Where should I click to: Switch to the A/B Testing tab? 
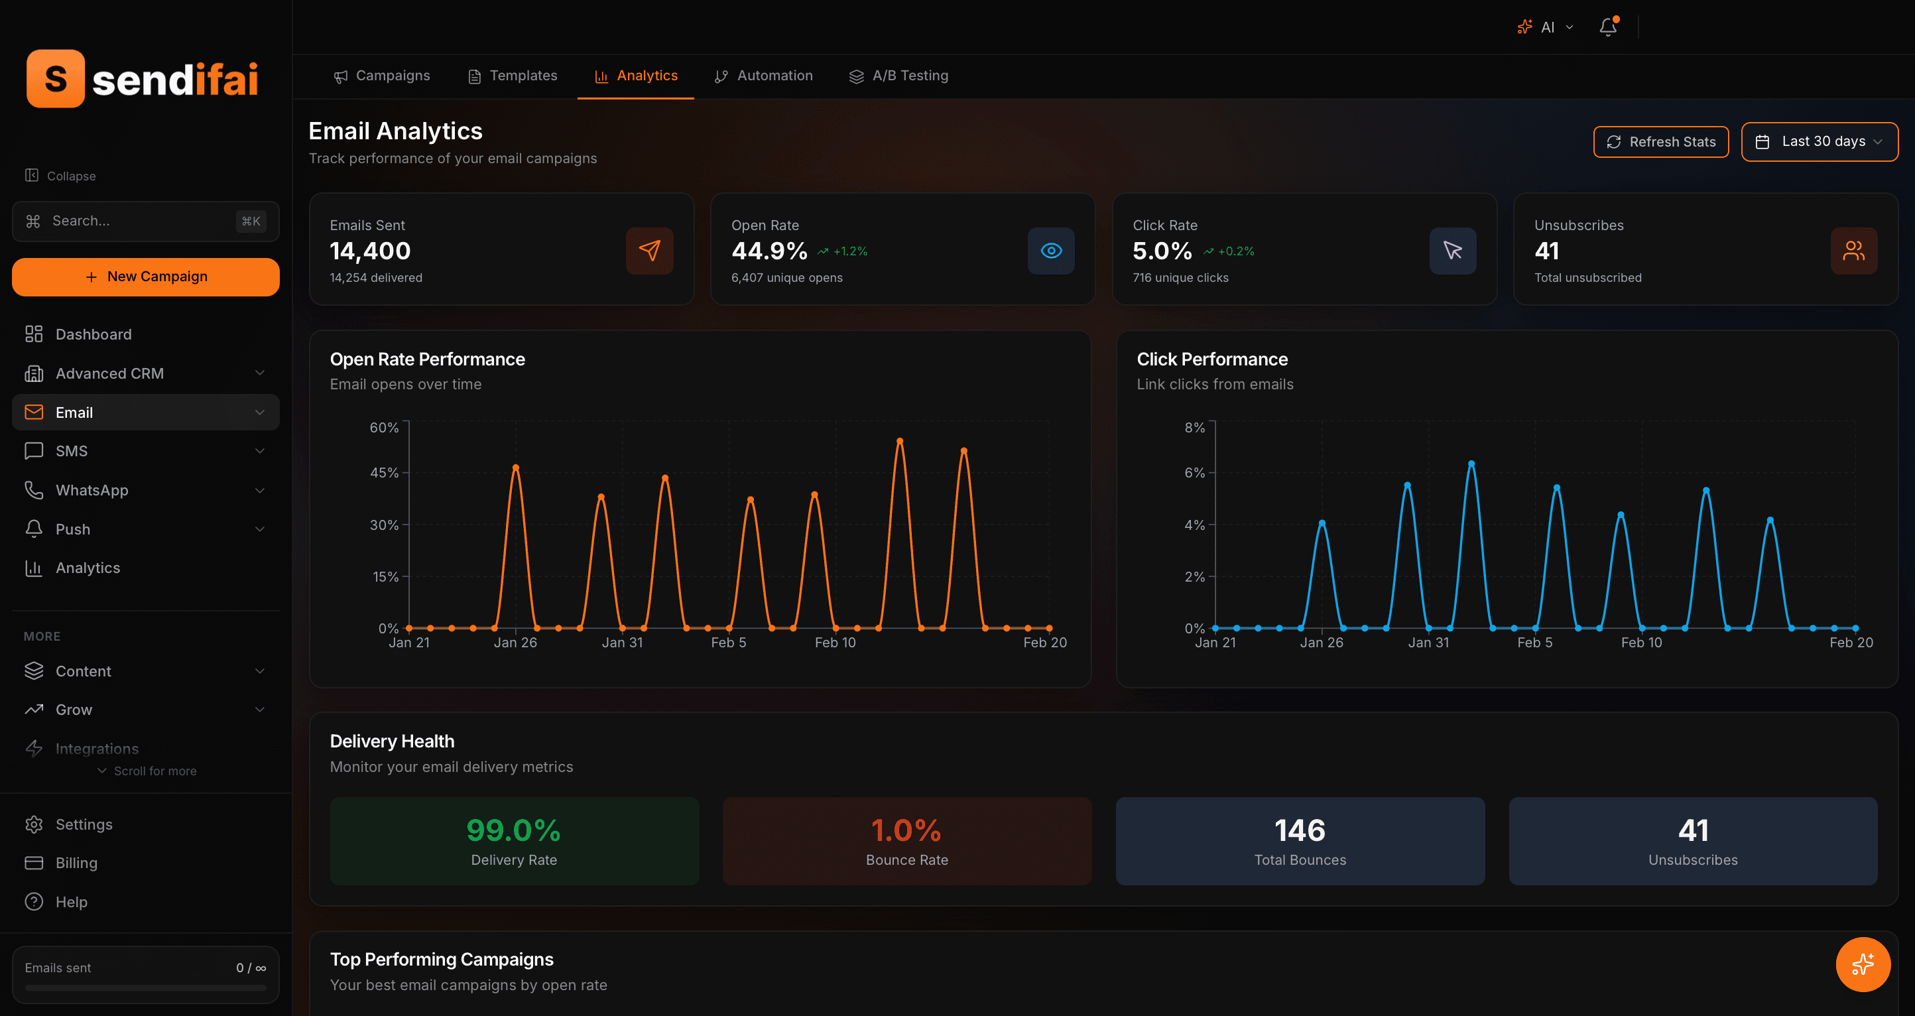[898, 75]
